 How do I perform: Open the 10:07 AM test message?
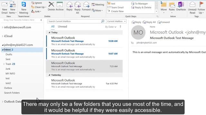pyautogui.click(x=84, y=54)
